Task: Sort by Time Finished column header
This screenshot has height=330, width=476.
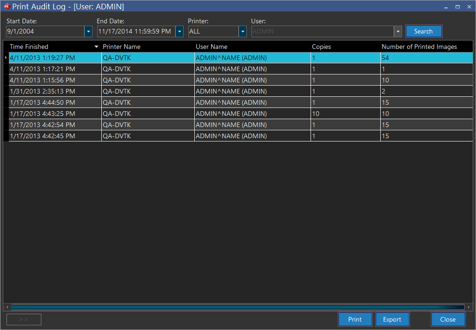Action: (x=29, y=47)
